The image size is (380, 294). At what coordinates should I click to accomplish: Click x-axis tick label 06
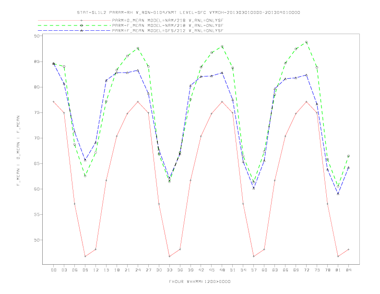75,270
